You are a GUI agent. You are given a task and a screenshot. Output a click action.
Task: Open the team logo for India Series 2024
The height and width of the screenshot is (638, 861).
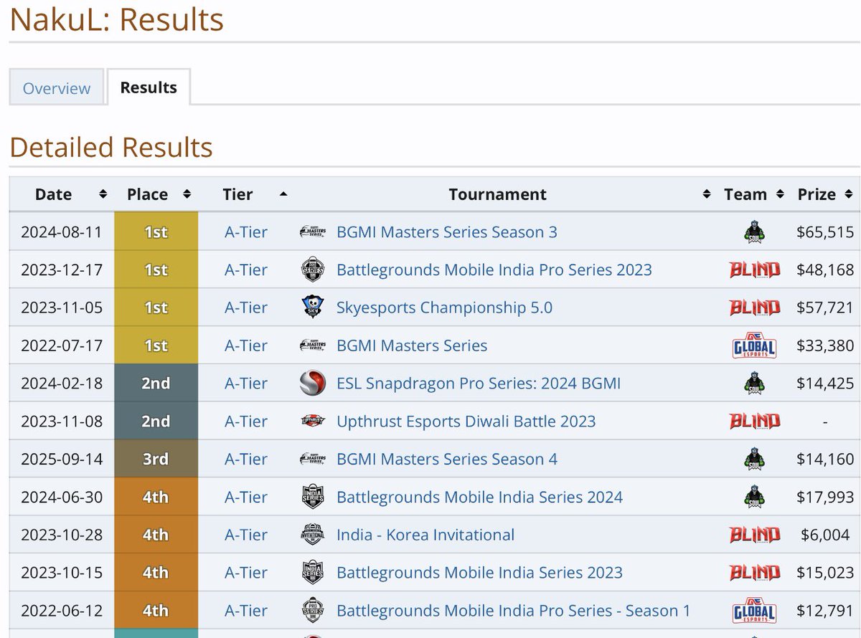tap(754, 497)
